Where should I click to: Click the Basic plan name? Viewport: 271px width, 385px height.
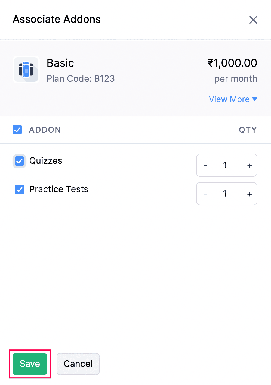click(60, 63)
